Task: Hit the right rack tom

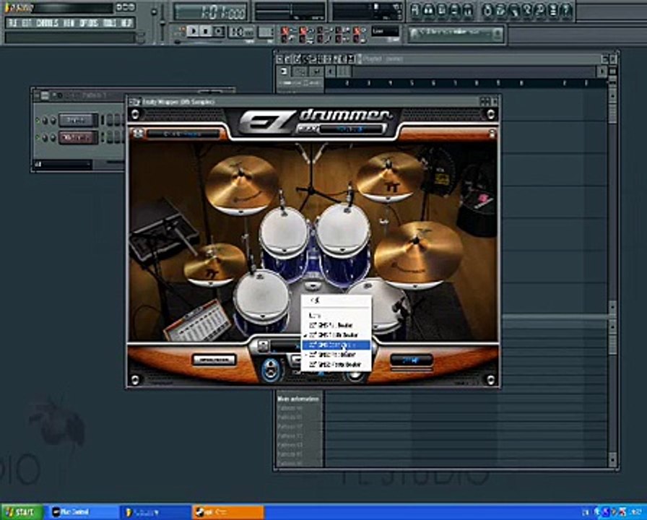Action: (x=343, y=230)
